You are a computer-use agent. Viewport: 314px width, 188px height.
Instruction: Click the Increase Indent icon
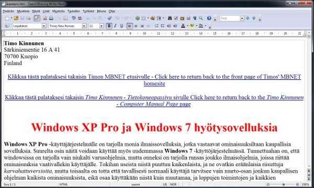175,26
